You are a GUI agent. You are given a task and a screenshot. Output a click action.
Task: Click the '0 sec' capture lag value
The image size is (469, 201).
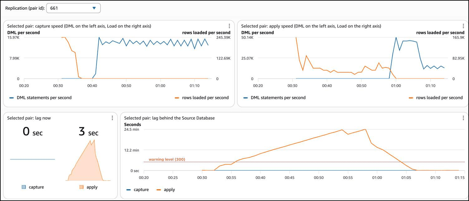[x=33, y=132]
